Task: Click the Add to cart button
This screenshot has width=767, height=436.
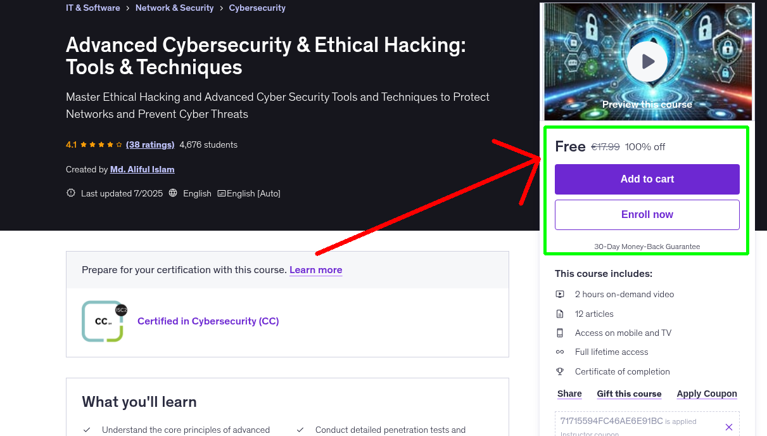Action: tap(647, 179)
